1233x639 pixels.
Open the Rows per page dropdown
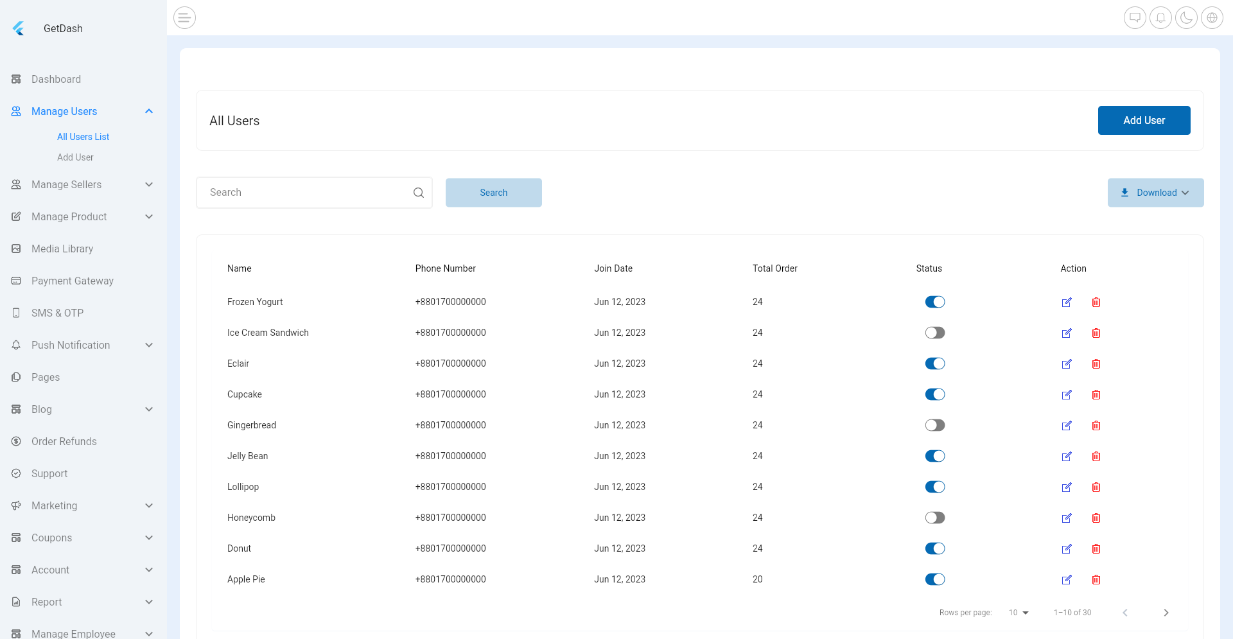coord(1018,613)
